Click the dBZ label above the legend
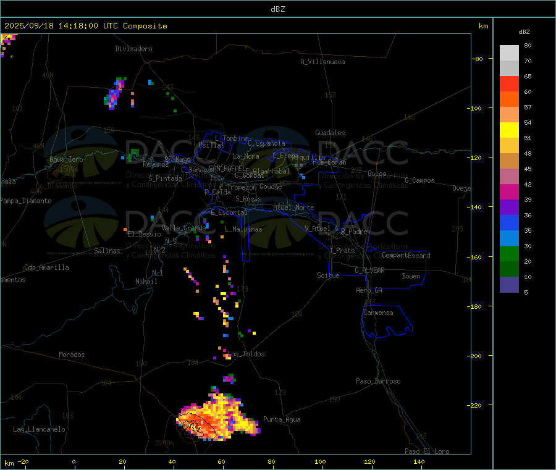 (x=524, y=32)
